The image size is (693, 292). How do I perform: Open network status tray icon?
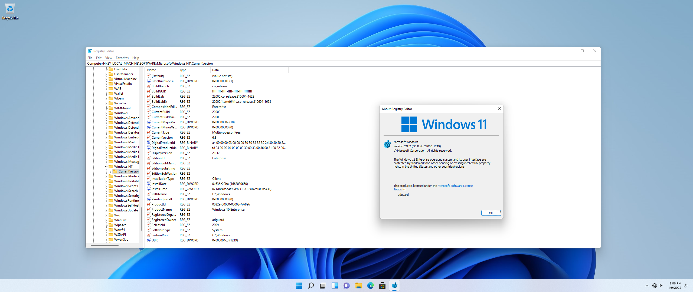(x=654, y=286)
